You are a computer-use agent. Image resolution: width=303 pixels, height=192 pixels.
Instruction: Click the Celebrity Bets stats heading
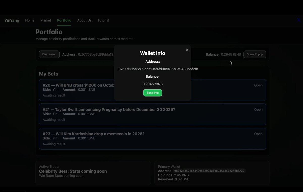click(73, 171)
